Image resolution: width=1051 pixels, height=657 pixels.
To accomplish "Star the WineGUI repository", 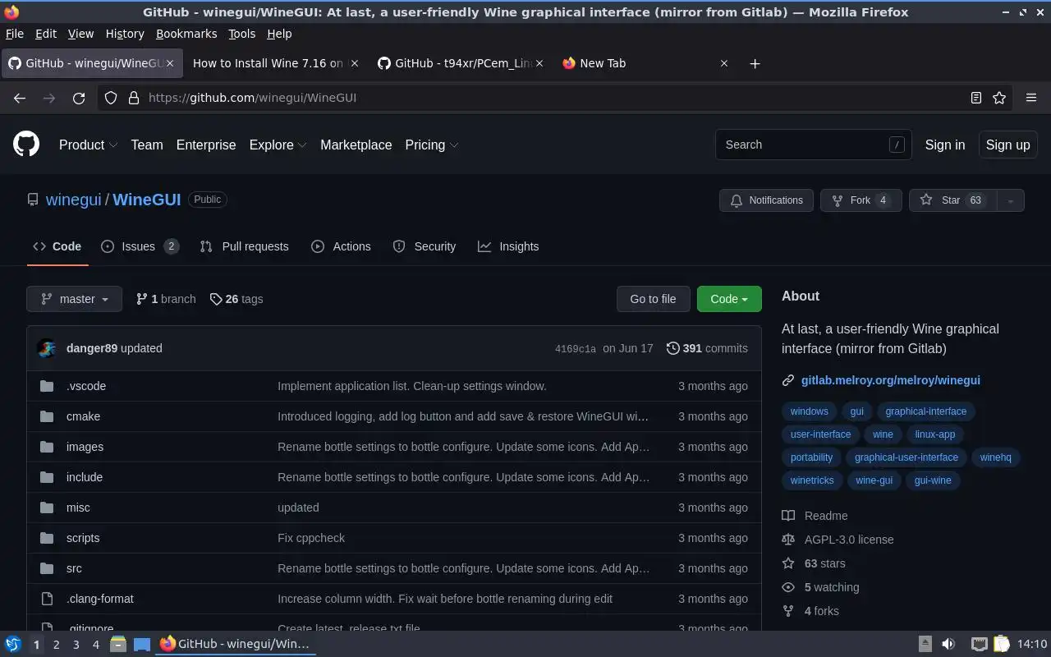I will [952, 200].
